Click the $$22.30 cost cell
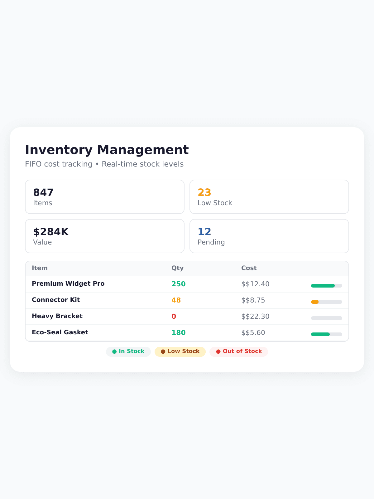Image resolution: width=374 pixels, height=499 pixels. click(255, 317)
